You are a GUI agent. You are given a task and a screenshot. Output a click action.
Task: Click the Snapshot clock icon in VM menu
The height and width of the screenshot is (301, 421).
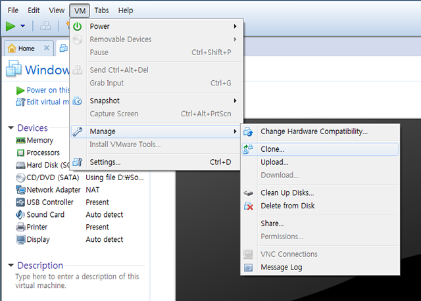pyautogui.click(x=78, y=101)
